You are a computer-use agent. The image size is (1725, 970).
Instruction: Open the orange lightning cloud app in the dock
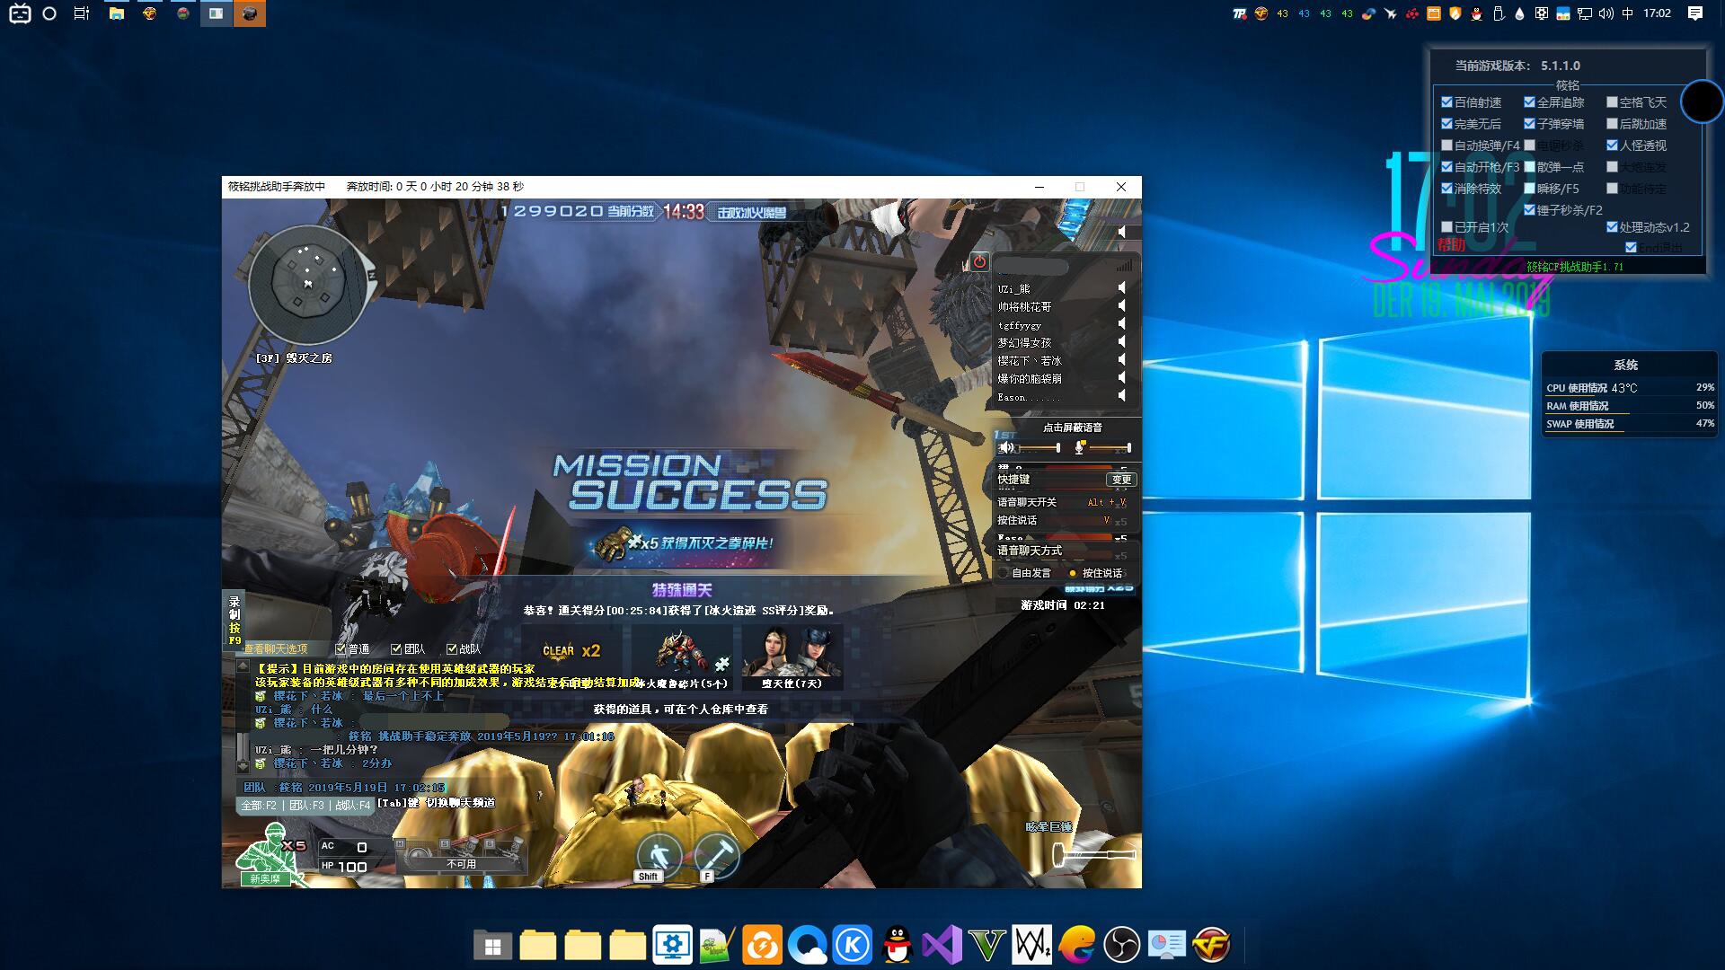click(762, 945)
